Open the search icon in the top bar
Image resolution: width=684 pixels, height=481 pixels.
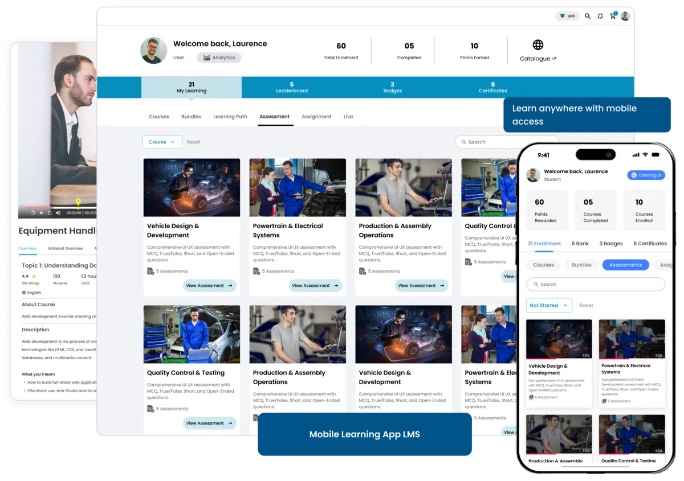[x=587, y=16]
